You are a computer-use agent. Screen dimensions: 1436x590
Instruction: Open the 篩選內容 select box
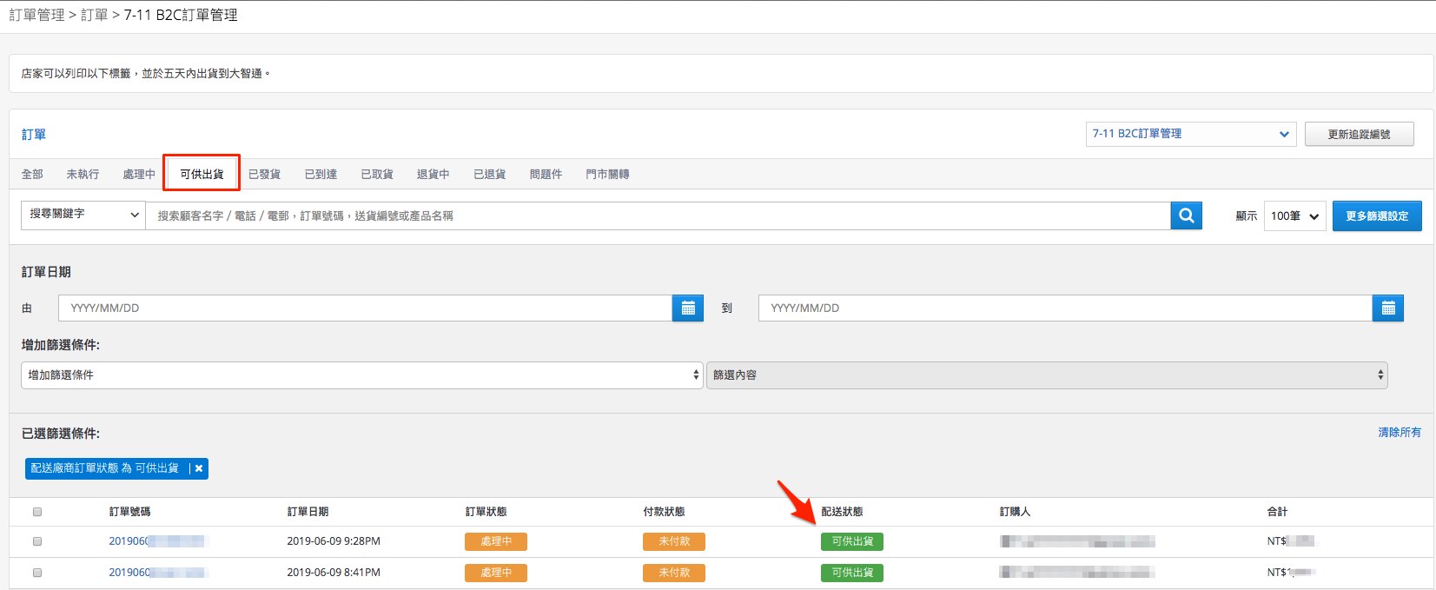pyautogui.click(x=1047, y=375)
